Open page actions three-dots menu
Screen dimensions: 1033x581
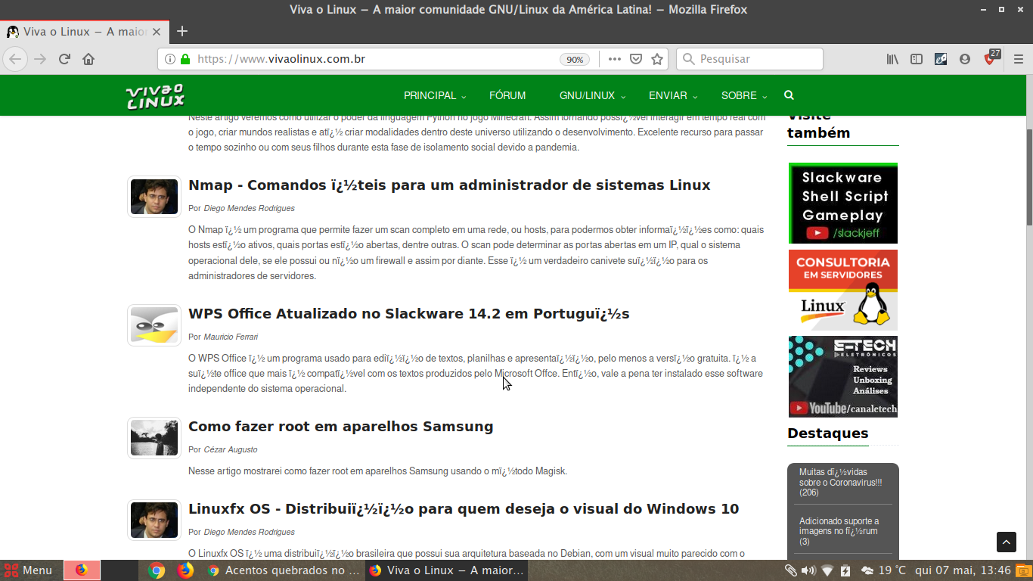click(614, 59)
